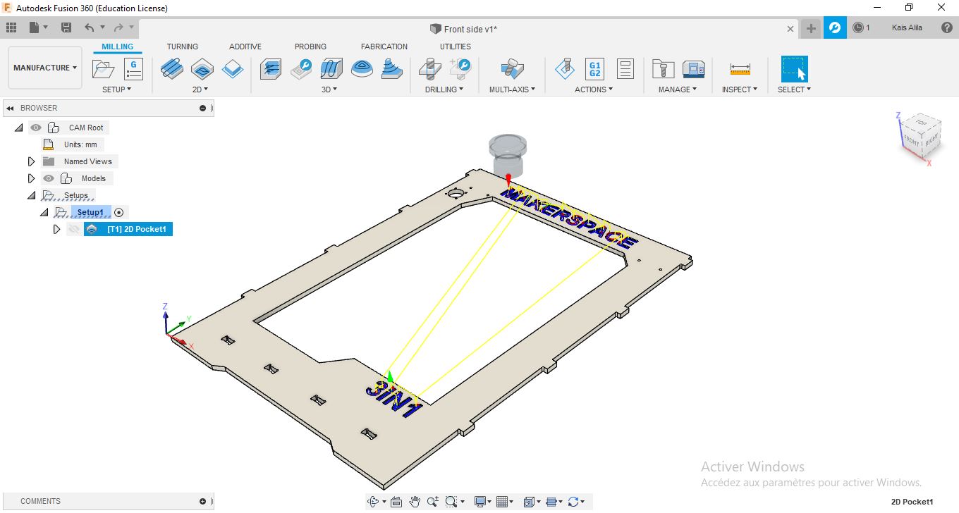959x513 pixels.
Task: Start Simulate from the Actions group
Action: pyautogui.click(x=564, y=69)
